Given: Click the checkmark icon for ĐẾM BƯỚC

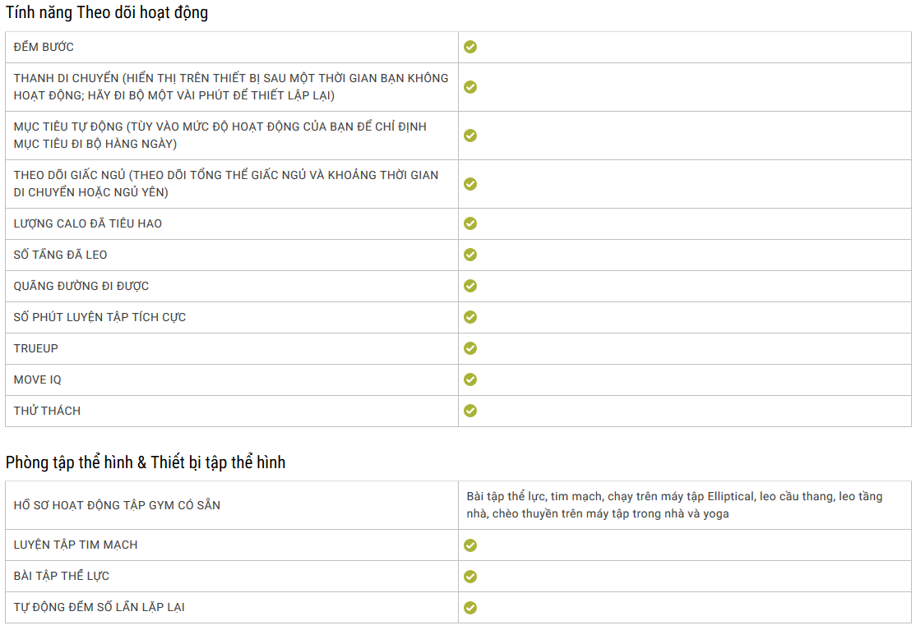Looking at the screenshot, I should (470, 47).
